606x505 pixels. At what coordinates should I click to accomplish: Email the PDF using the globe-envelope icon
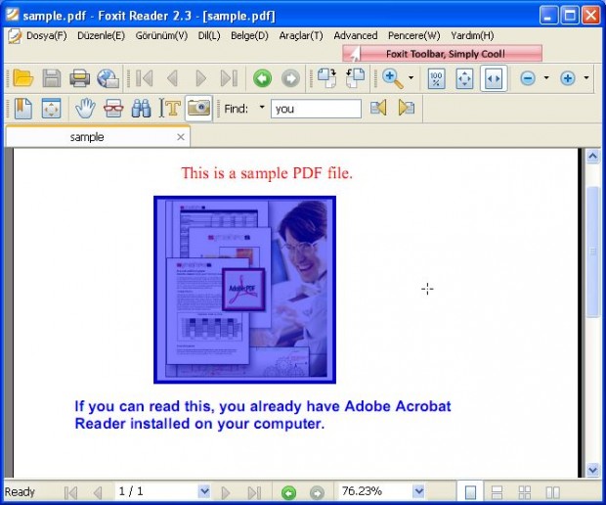[108, 78]
